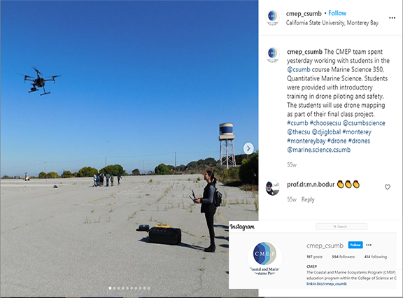This screenshot has width=403, height=298.
Task: Open cmep_csumb avatar in post header
Action: coord(272,17)
